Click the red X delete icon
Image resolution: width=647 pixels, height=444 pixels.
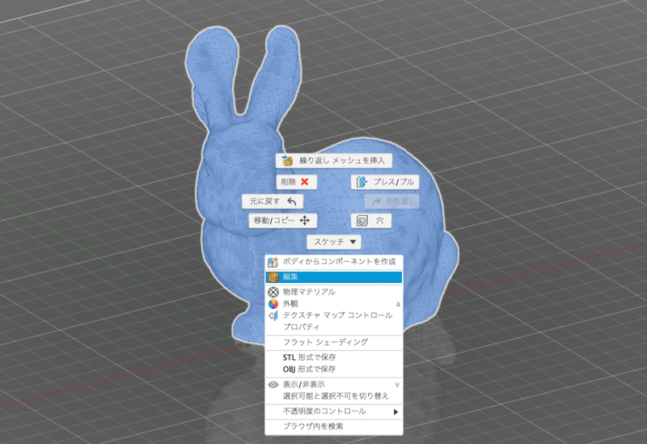[x=305, y=182]
